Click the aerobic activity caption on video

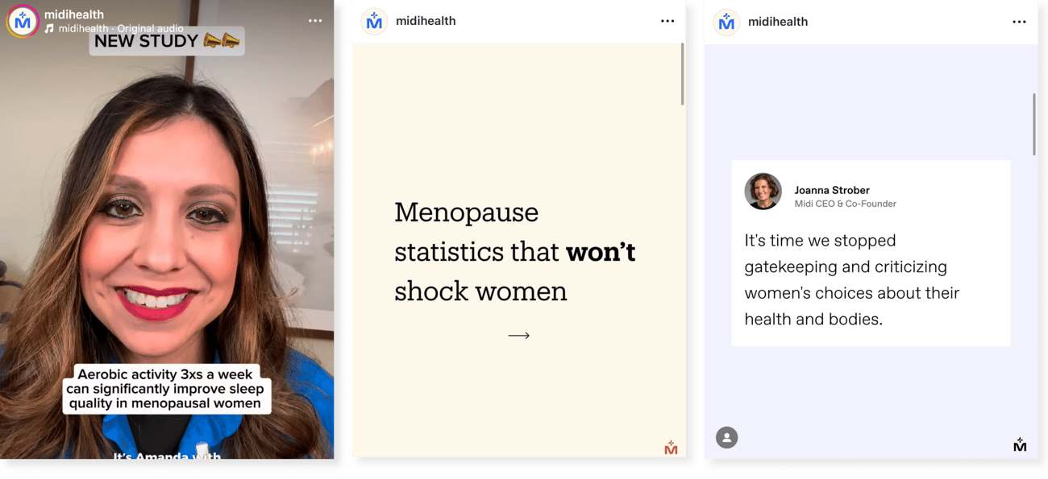[167, 389]
